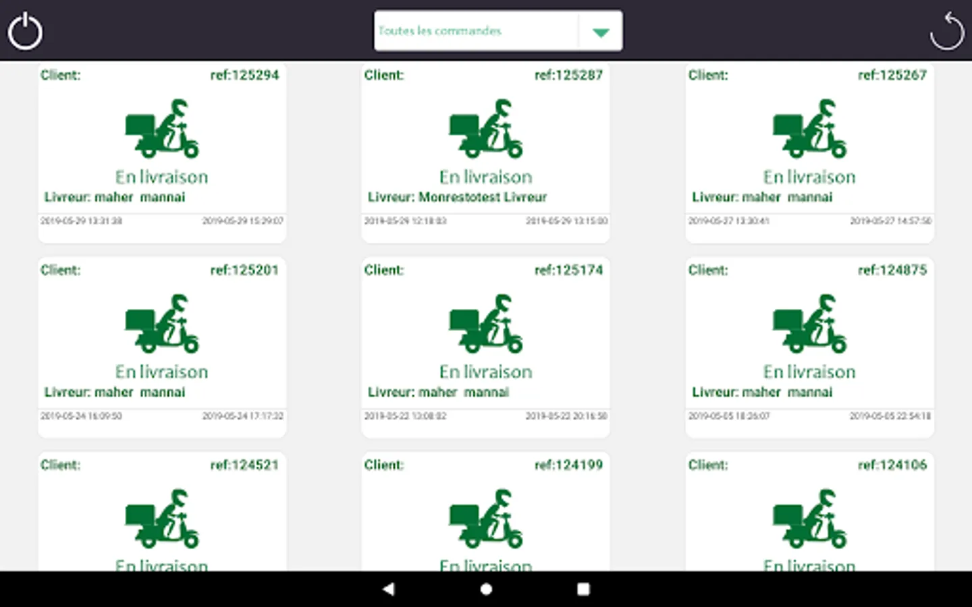Tap Client: label on order ref:125201
The width and height of the screenshot is (972, 607).
click(60, 270)
